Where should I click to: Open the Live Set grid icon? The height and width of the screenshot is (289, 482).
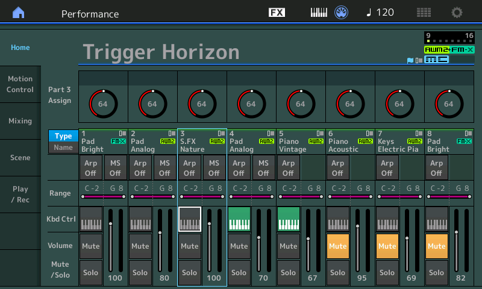424,13
